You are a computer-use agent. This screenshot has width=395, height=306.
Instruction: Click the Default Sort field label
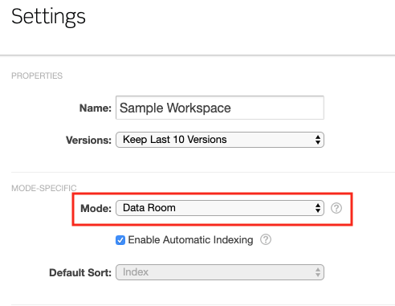[x=80, y=272]
